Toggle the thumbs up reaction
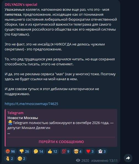The image size is (139, 164). (52, 151)
